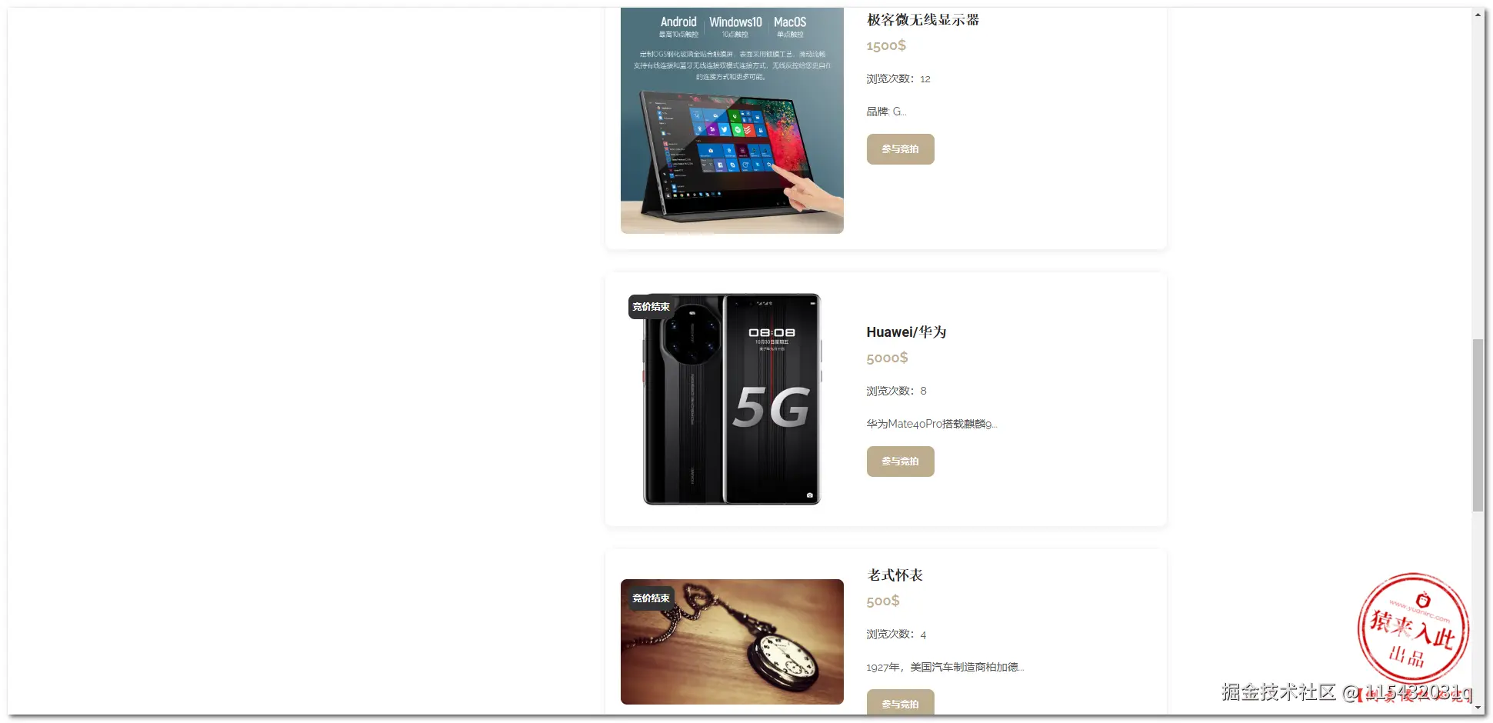Open the 极客微无线显示器 title link
1493x723 pixels.
[923, 20]
